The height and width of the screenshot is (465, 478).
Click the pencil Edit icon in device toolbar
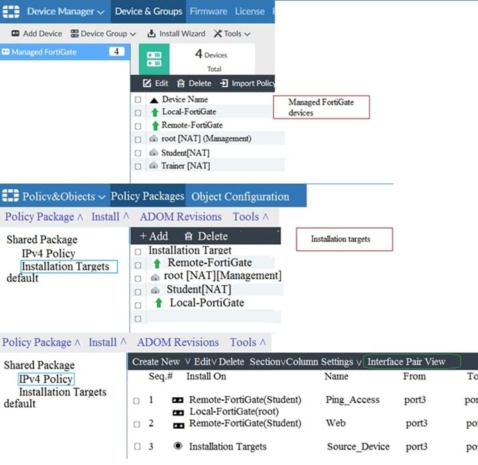tap(147, 83)
